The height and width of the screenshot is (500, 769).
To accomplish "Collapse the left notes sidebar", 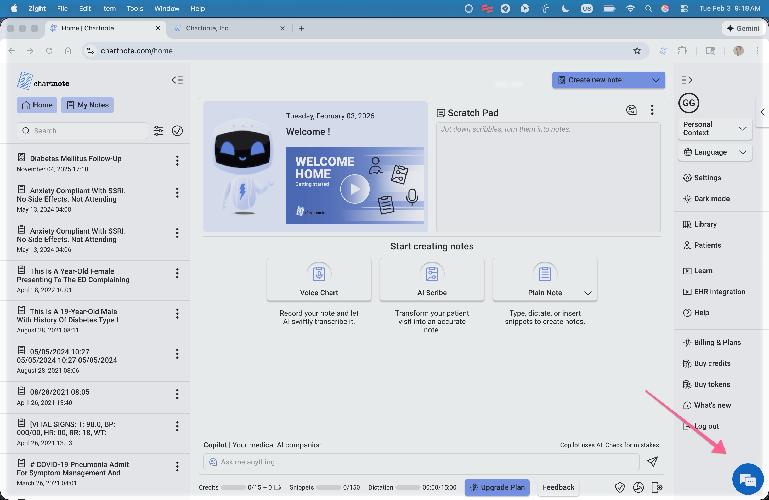I will 177,80.
